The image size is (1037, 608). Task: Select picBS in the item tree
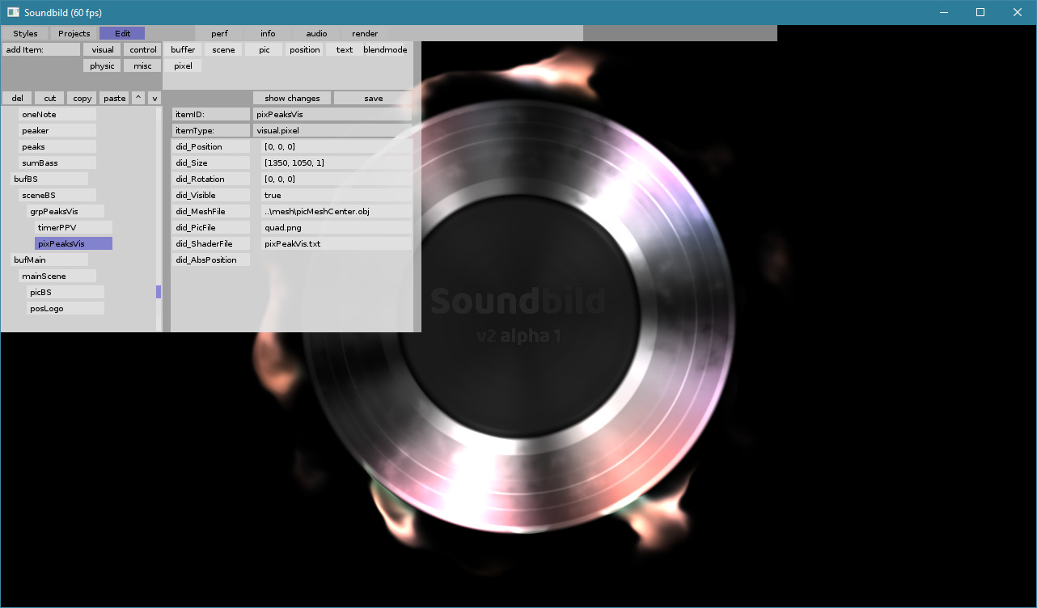coord(66,292)
